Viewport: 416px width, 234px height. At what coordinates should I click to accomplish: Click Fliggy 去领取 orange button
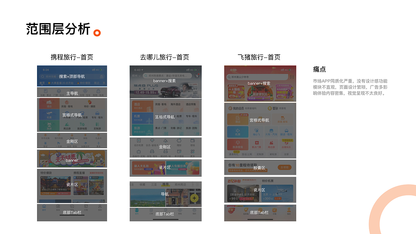pos(285,167)
